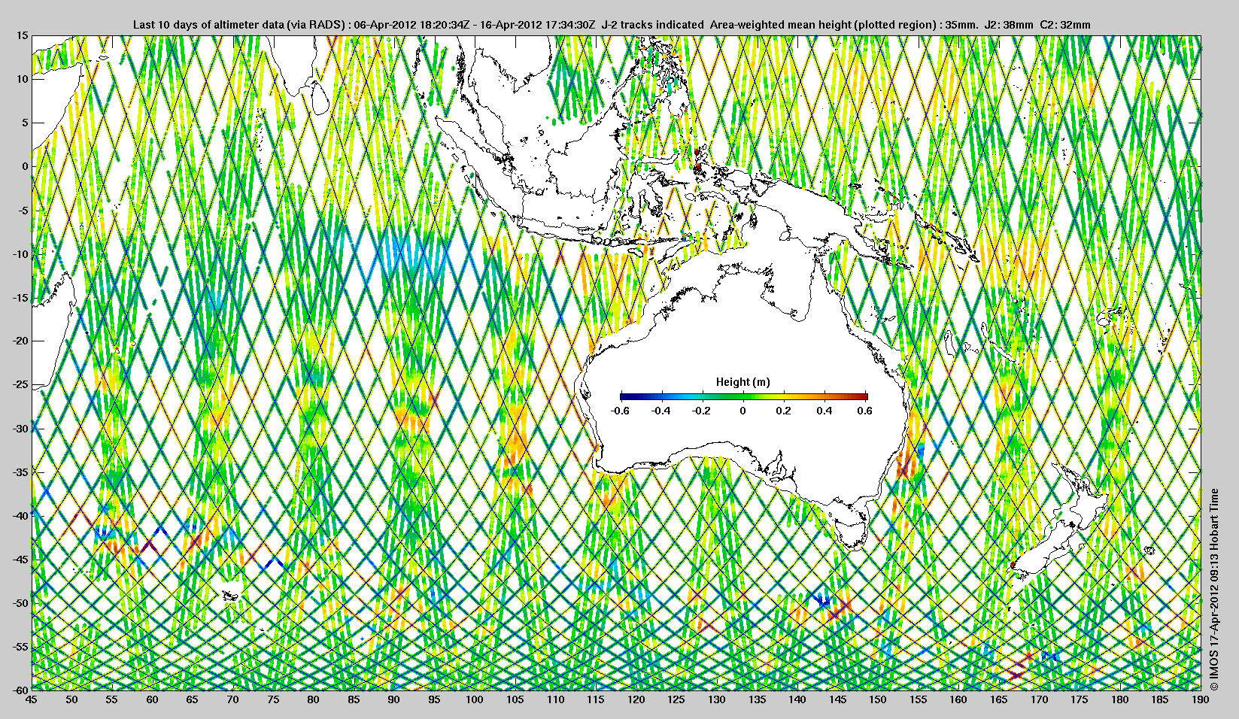Image resolution: width=1239 pixels, height=719 pixels.
Task: Click the colorbar tick label -0.4
Action: [x=661, y=411]
